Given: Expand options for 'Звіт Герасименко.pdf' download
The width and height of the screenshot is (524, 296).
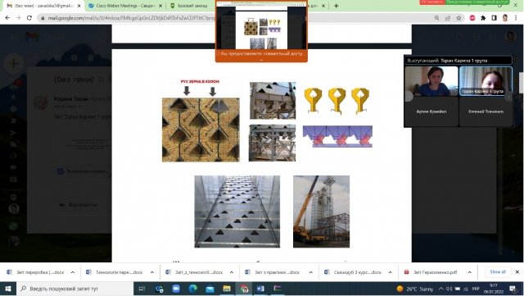Looking at the screenshot, I should pyautogui.click(x=469, y=272).
